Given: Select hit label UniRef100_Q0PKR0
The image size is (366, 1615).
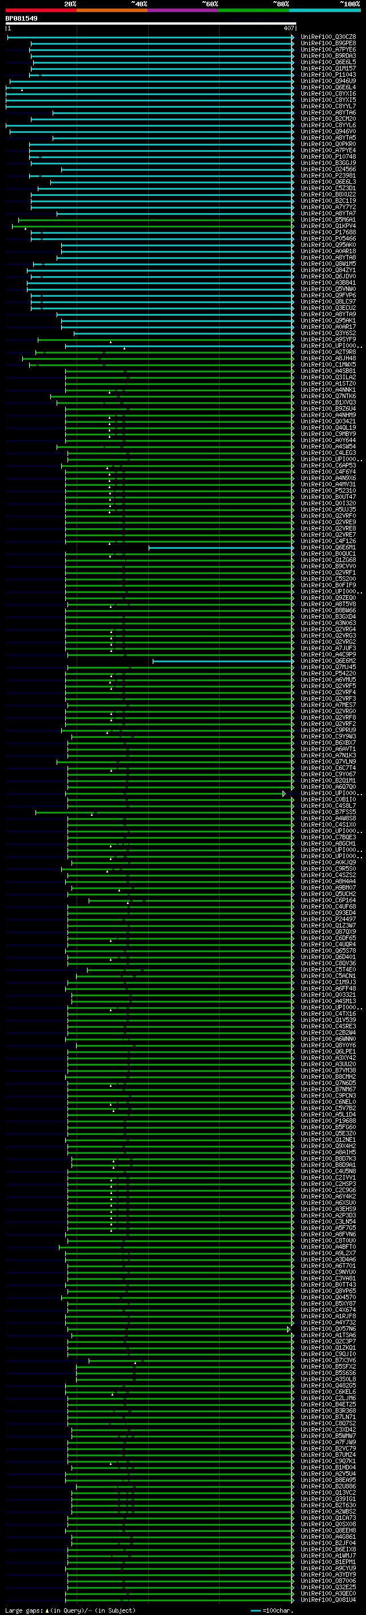Looking at the screenshot, I should point(328,144).
